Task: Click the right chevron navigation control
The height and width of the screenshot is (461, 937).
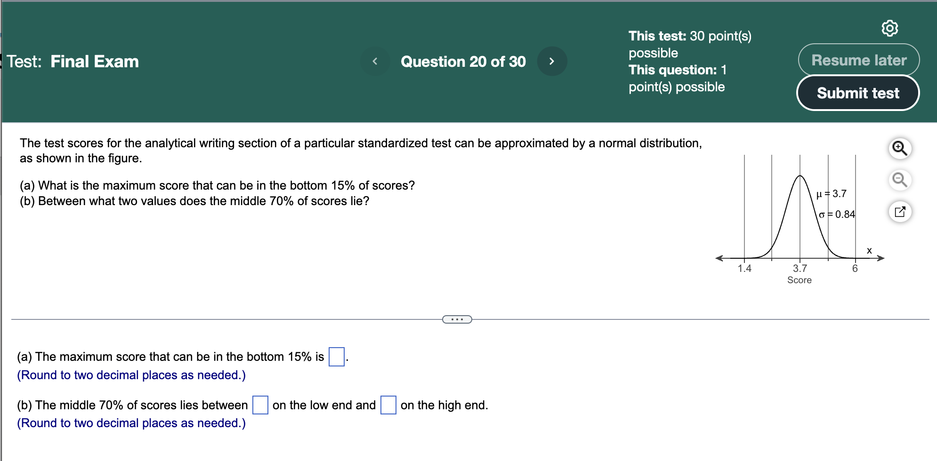Action: (x=552, y=61)
